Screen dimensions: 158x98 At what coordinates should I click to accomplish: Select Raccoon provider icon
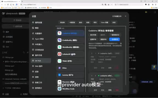pyautogui.click(x=60, y=82)
